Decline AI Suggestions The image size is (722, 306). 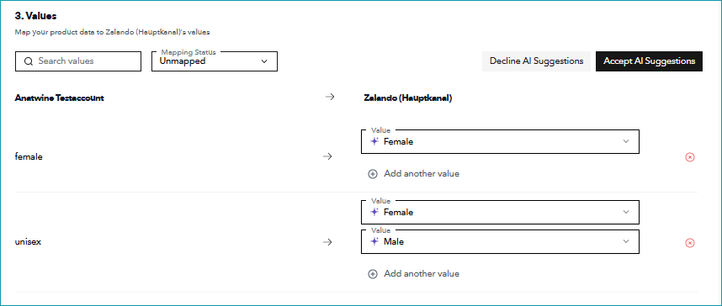536,61
